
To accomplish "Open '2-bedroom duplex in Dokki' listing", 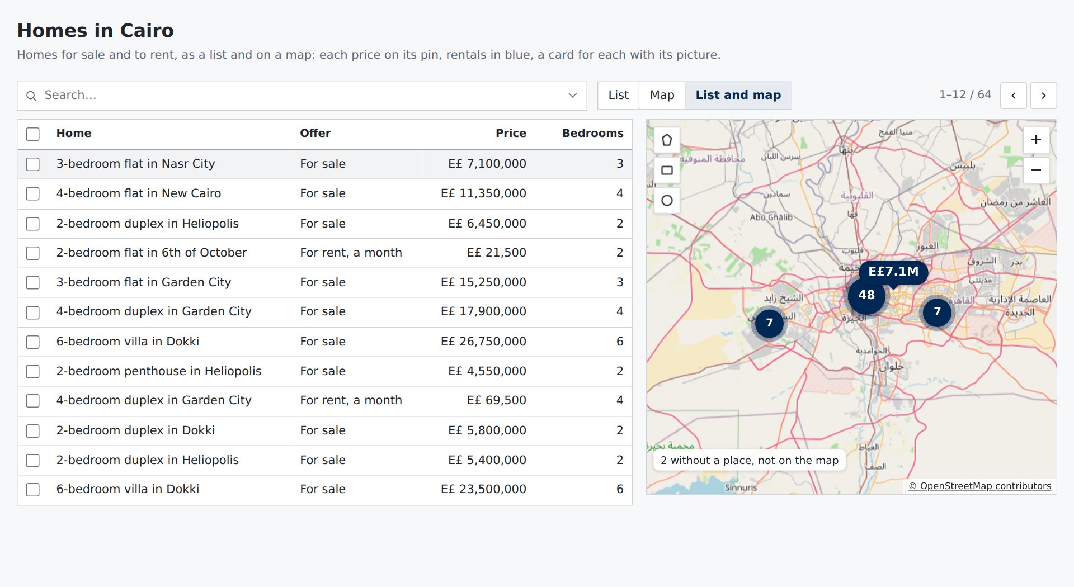I will [135, 430].
